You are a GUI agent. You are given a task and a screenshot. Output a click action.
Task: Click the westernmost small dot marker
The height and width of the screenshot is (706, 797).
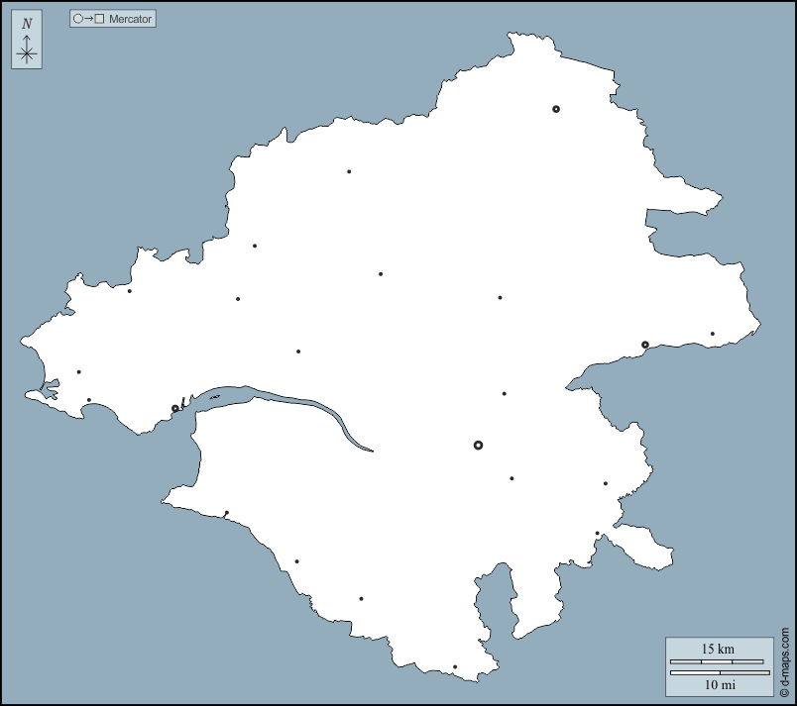pos(79,372)
